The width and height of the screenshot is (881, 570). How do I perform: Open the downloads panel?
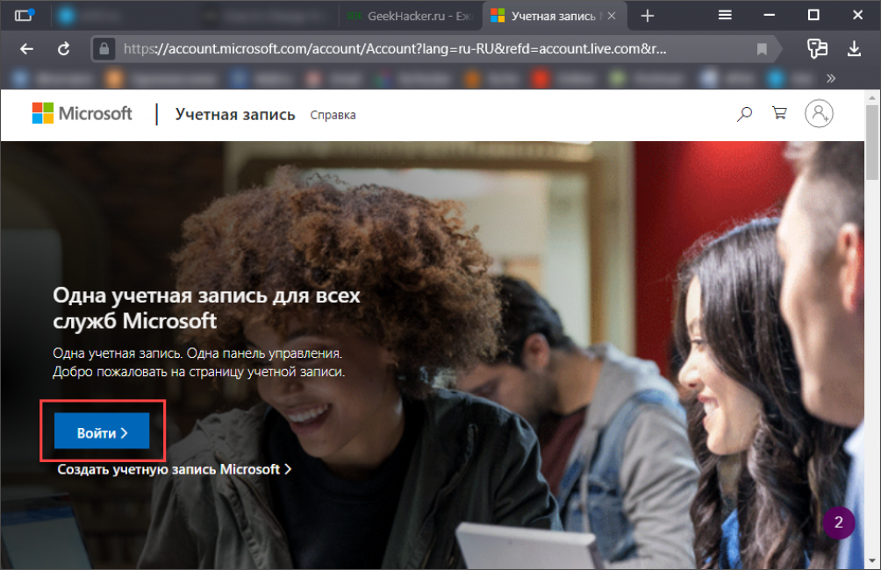(855, 49)
